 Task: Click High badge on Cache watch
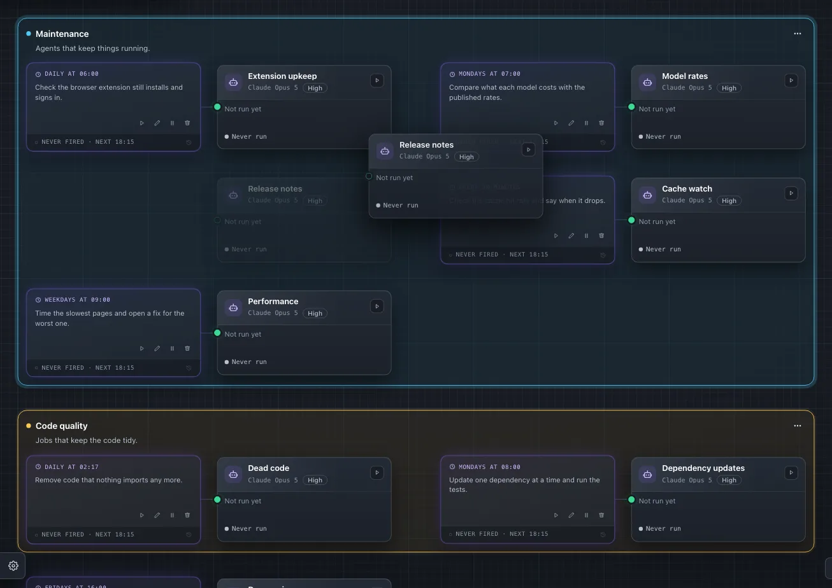729,200
